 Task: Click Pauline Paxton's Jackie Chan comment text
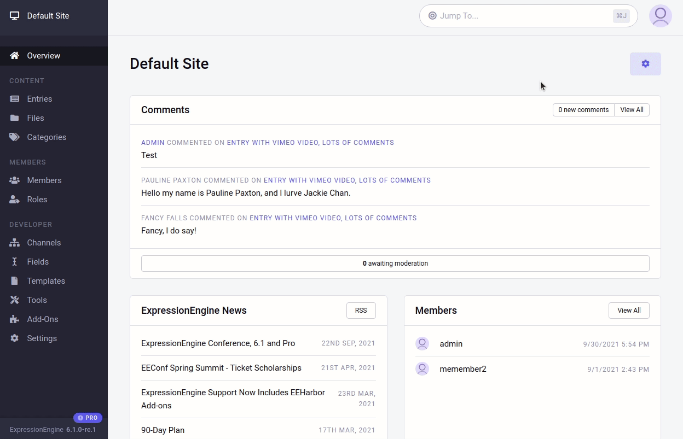click(246, 193)
